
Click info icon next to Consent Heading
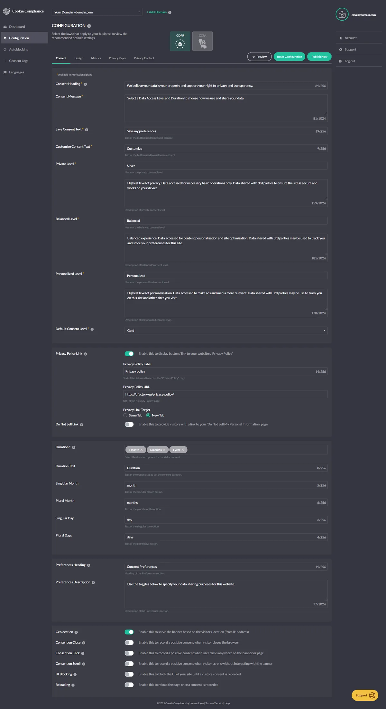tap(85, 84)
